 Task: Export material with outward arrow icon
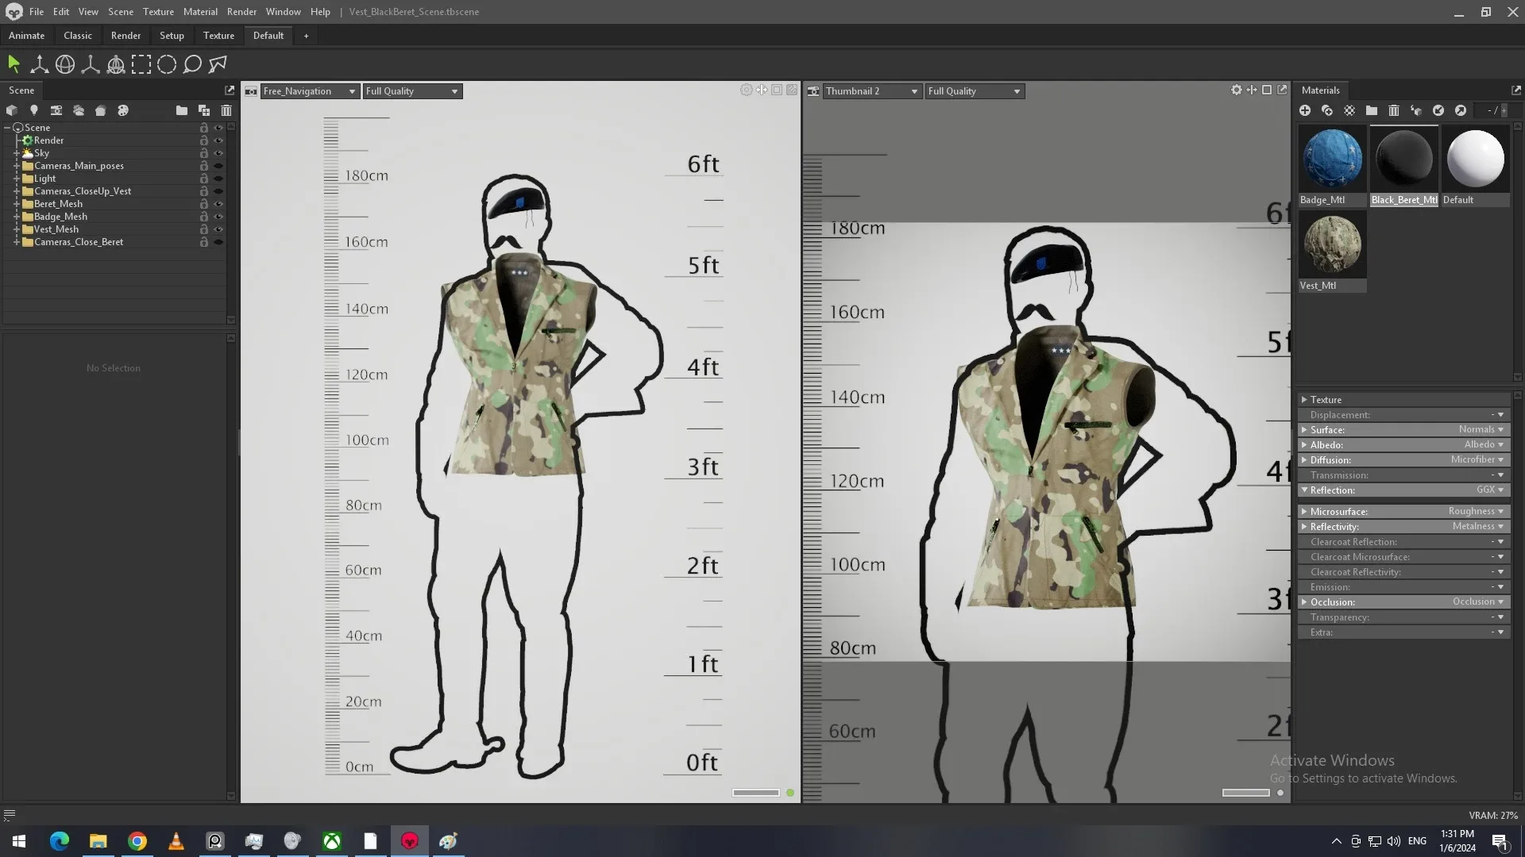tap(1461, 110)
